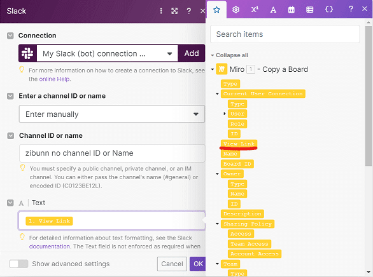Click the text type A icon beside Text
Viewport: 373px width, 277px height.
22,203
